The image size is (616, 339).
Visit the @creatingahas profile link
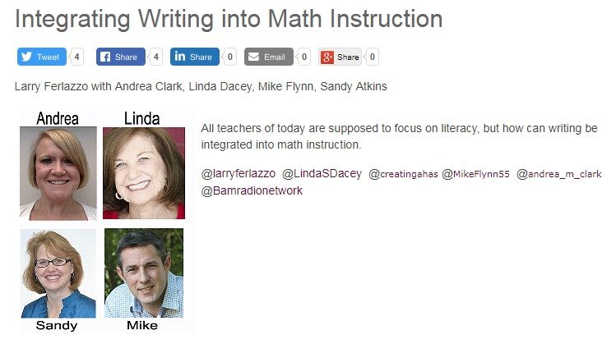[403, 174]
